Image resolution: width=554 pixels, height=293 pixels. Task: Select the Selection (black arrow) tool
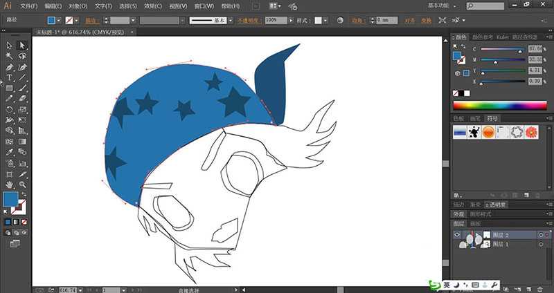(10, 46)
